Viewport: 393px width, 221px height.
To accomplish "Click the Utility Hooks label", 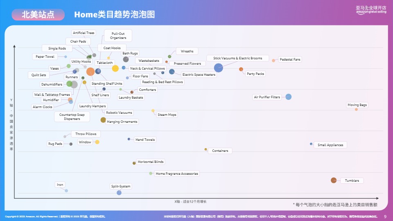I will (x=81, y=61).
